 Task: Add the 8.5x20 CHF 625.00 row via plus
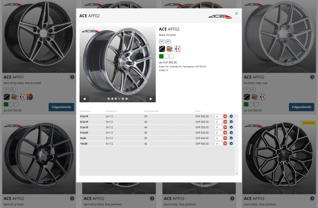pos(231,133)
